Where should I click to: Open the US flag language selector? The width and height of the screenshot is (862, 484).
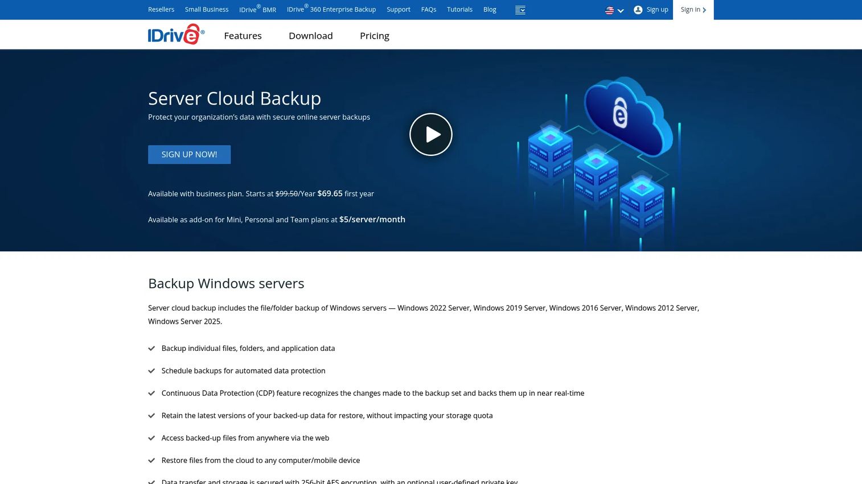pos(614,10)
